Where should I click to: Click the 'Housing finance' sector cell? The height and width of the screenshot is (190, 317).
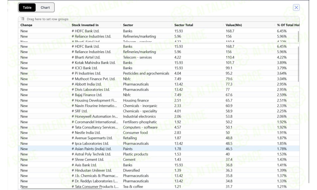[136, 100]
